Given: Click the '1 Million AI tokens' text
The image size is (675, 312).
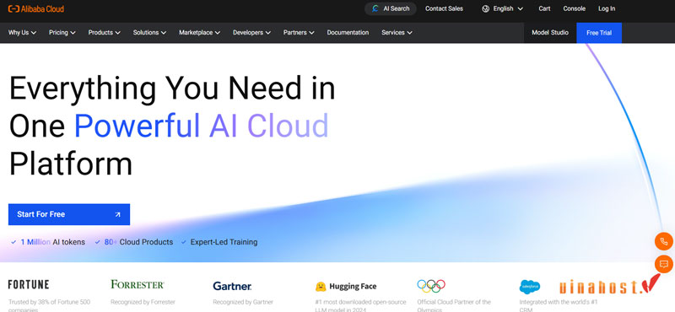Looking at the screenshot, I should pos(52,242).
